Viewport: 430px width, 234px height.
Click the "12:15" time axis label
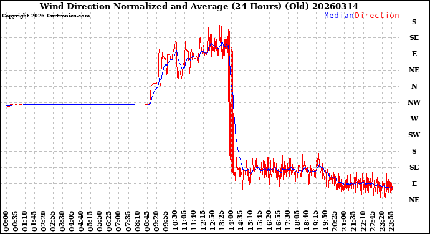click(x=203, y=222)
